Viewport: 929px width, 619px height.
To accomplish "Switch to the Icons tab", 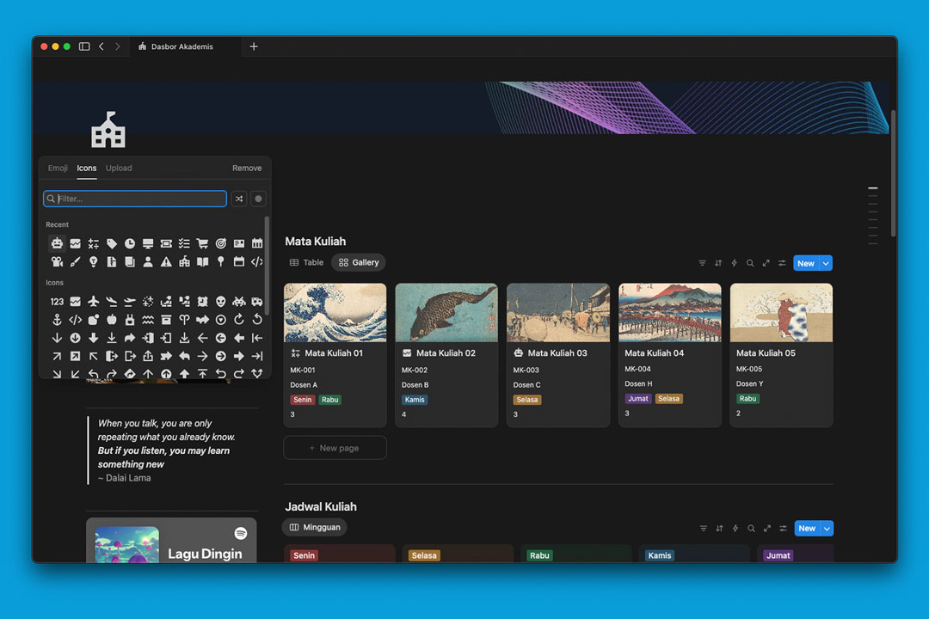I will click(x=87, y=169).
